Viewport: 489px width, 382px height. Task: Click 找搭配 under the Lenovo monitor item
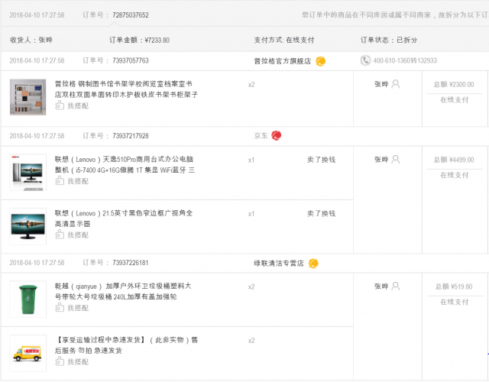(72, 235)
